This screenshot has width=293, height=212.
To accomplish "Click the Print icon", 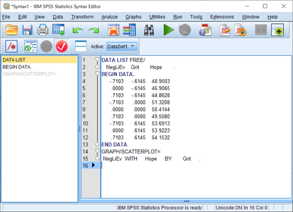I will point(43,31).
